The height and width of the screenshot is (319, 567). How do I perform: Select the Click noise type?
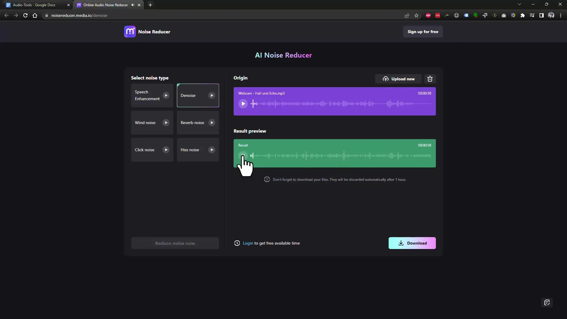pyautogui.click(x=152, y=149)
